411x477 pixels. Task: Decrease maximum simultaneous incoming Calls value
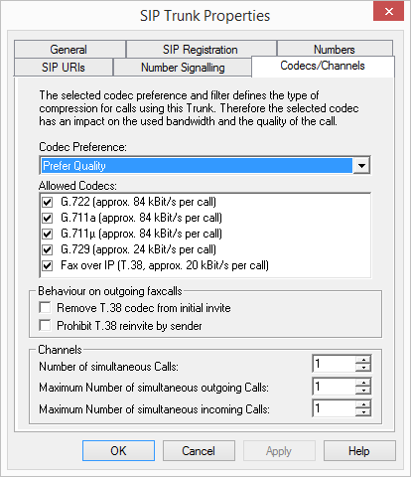[x=363, y=412]
